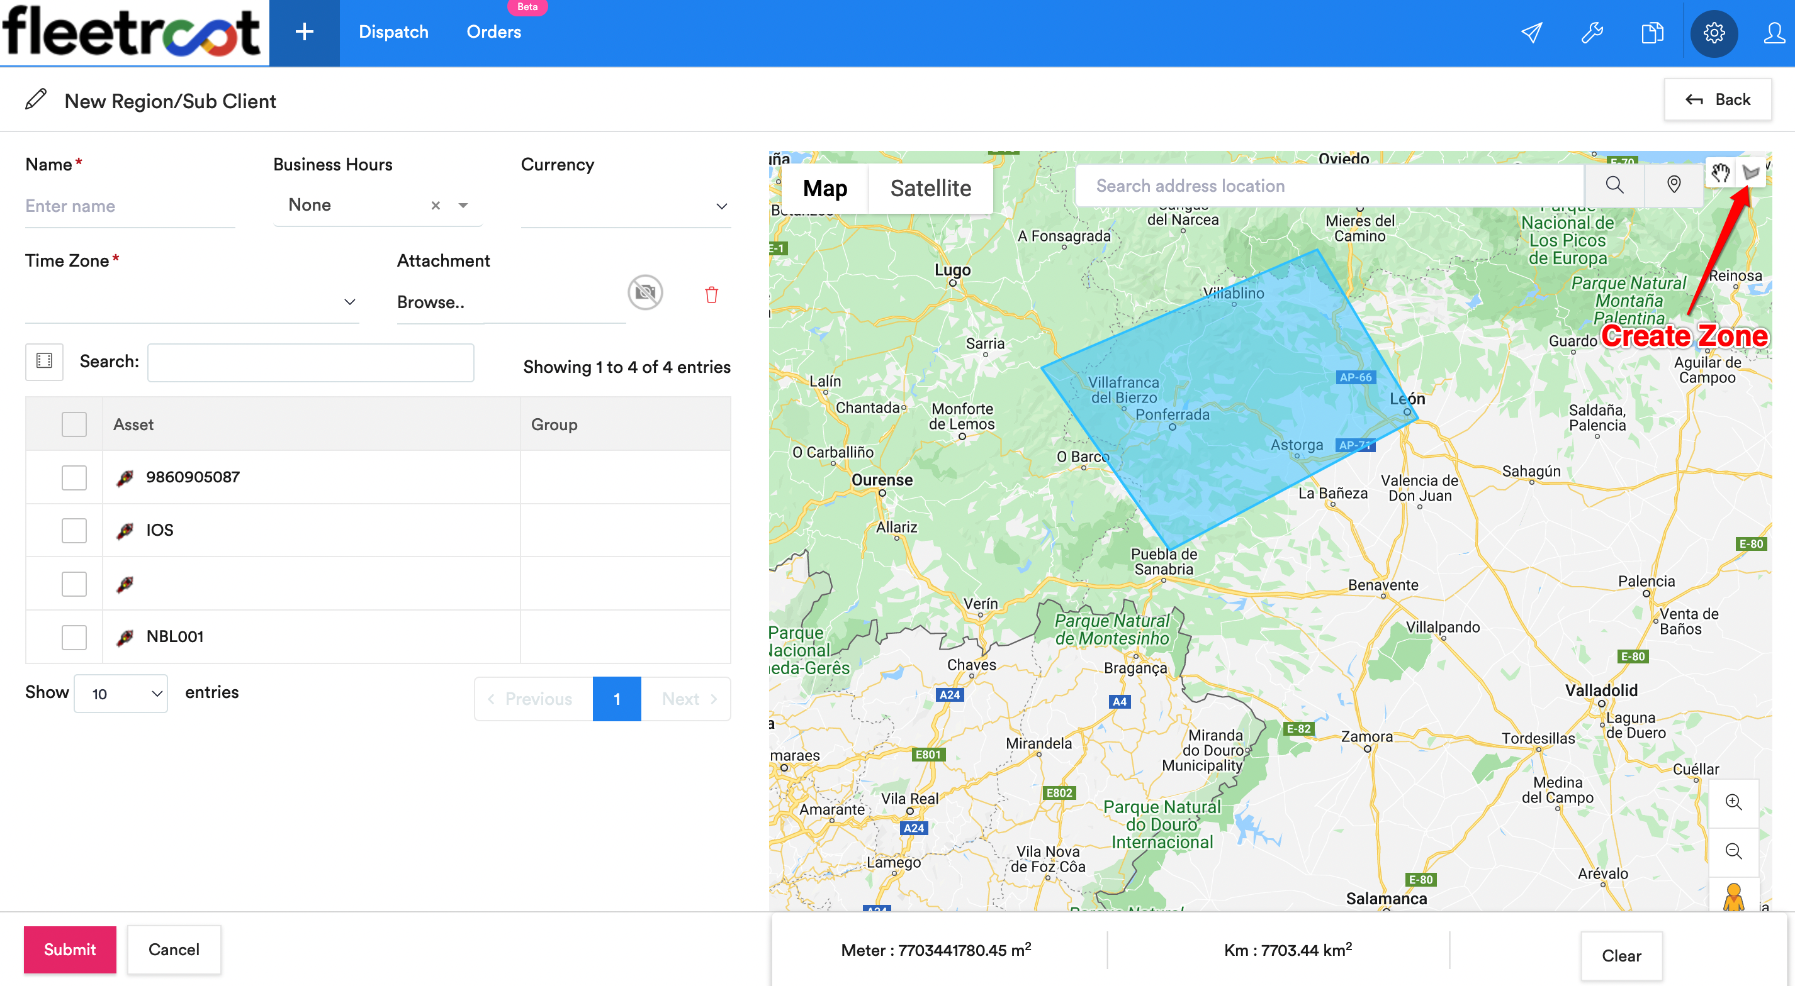Click the Back button

(x=1718, y=99)
